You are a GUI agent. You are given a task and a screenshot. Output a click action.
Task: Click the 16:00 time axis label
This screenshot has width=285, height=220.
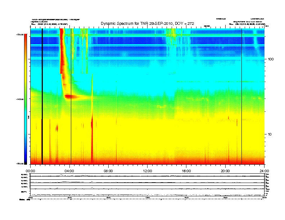point(186,171)
